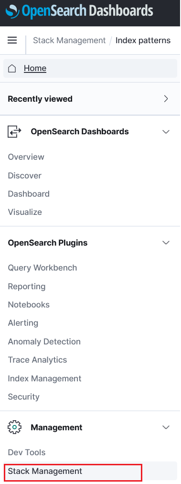
Task: Open Discover from the sidebar
Action: point(24,176)
